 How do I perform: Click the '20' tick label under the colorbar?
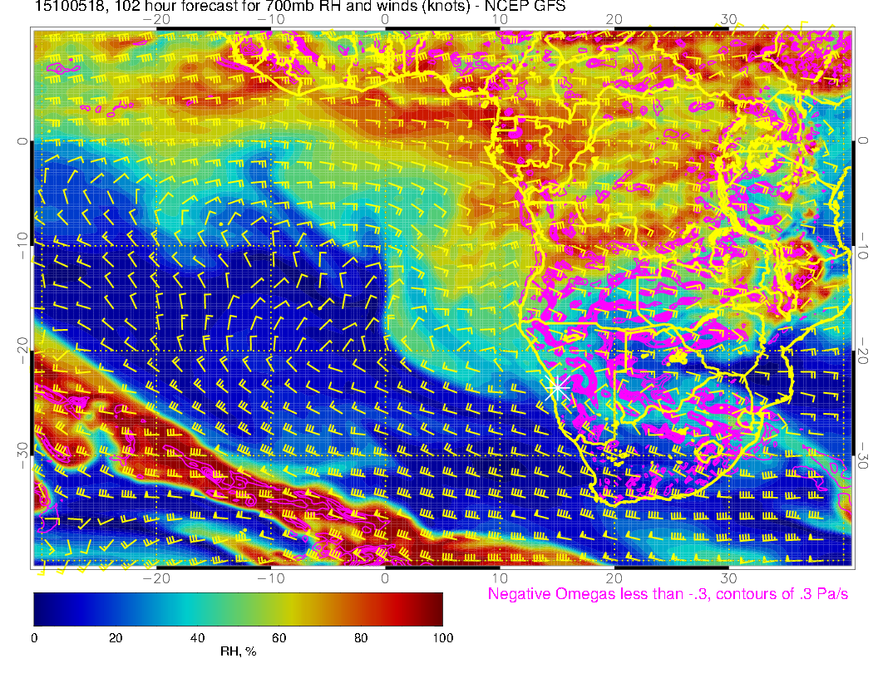[116, 638]
